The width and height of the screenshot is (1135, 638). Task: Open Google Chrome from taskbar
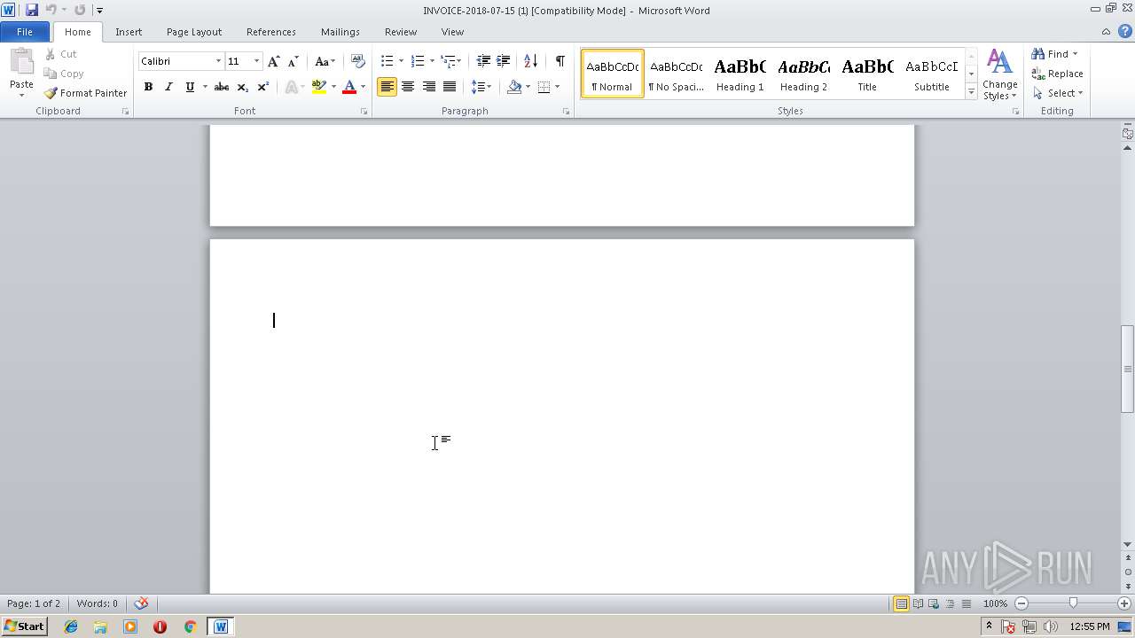click(189, 626)
